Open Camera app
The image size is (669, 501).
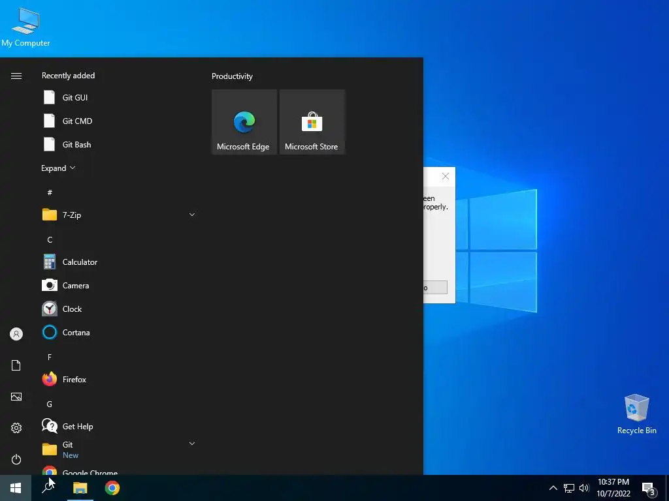120,286
